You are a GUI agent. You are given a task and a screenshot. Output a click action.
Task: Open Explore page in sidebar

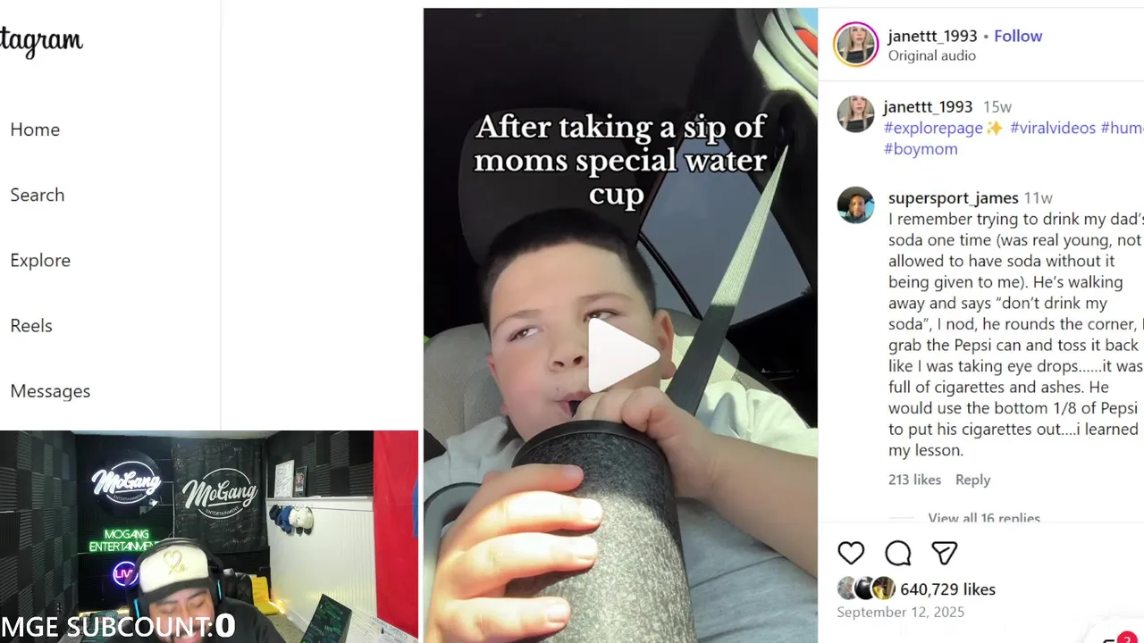pyautogui.click(x=40, y=260)
